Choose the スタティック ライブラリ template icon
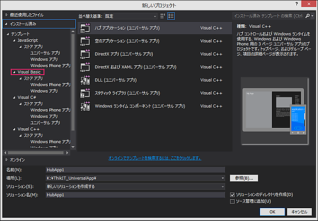 coord(85,93)
